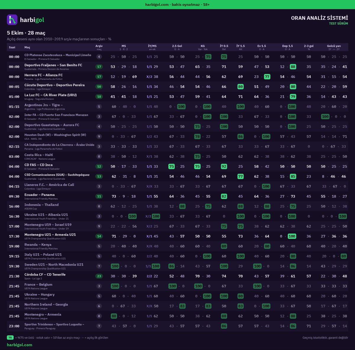The width and height of the screenshot is (355, 350).
Task: Select the 'Ecuador – Panama' match
Action: click(39, 195)
